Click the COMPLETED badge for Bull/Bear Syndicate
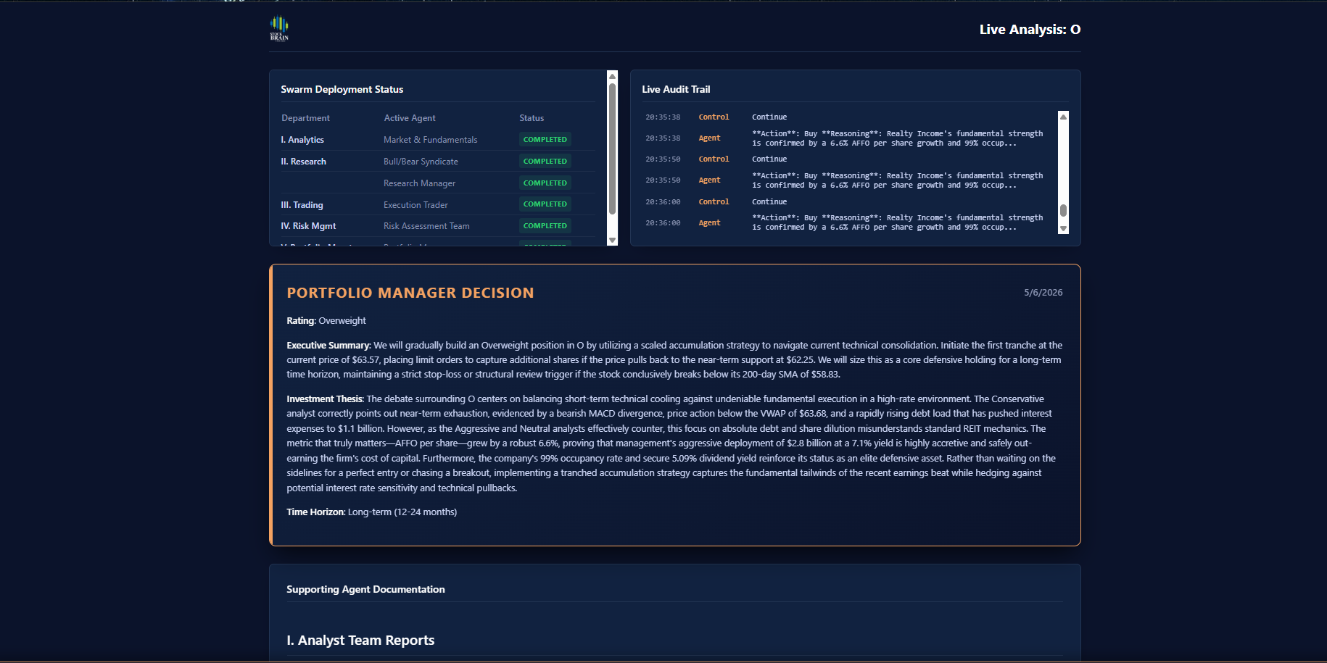The image size is (1327, 663). 545,161
